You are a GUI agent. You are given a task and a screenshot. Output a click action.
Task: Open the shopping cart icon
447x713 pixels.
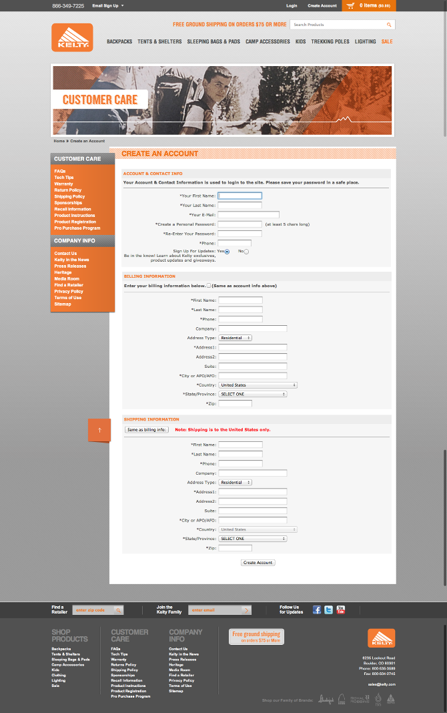350,5
